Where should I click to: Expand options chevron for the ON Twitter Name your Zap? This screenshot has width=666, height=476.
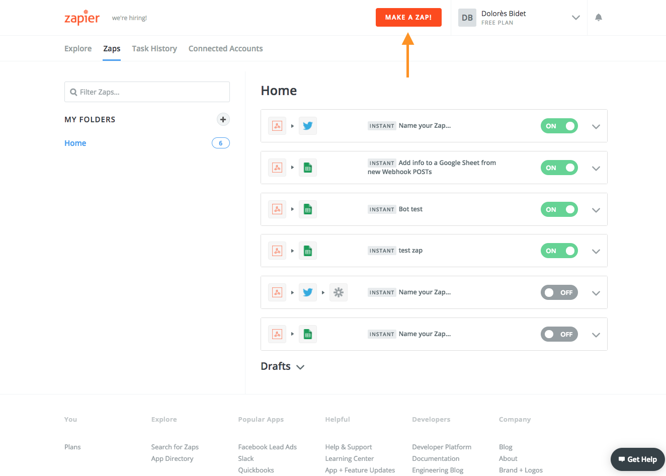[x=596, y=127]
